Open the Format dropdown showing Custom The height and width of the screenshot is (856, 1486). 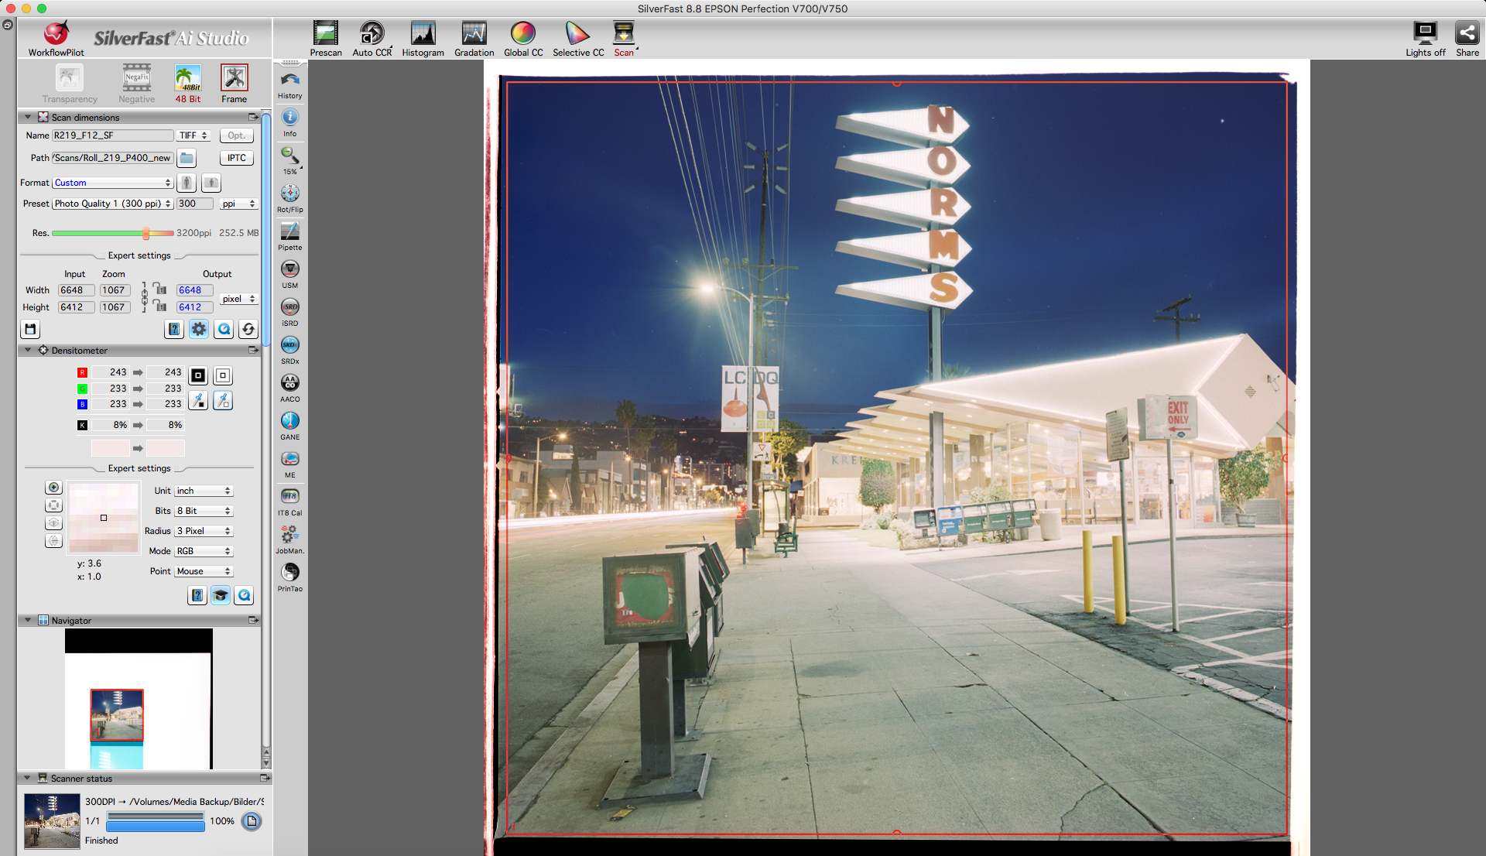point(111,183)
